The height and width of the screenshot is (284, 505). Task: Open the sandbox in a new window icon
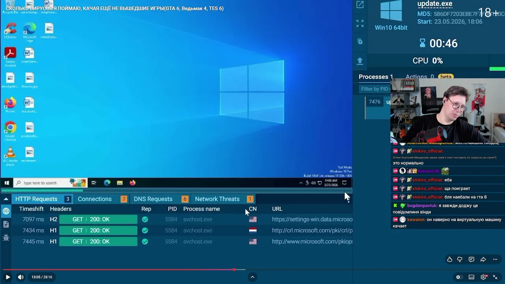click(360, 5)
